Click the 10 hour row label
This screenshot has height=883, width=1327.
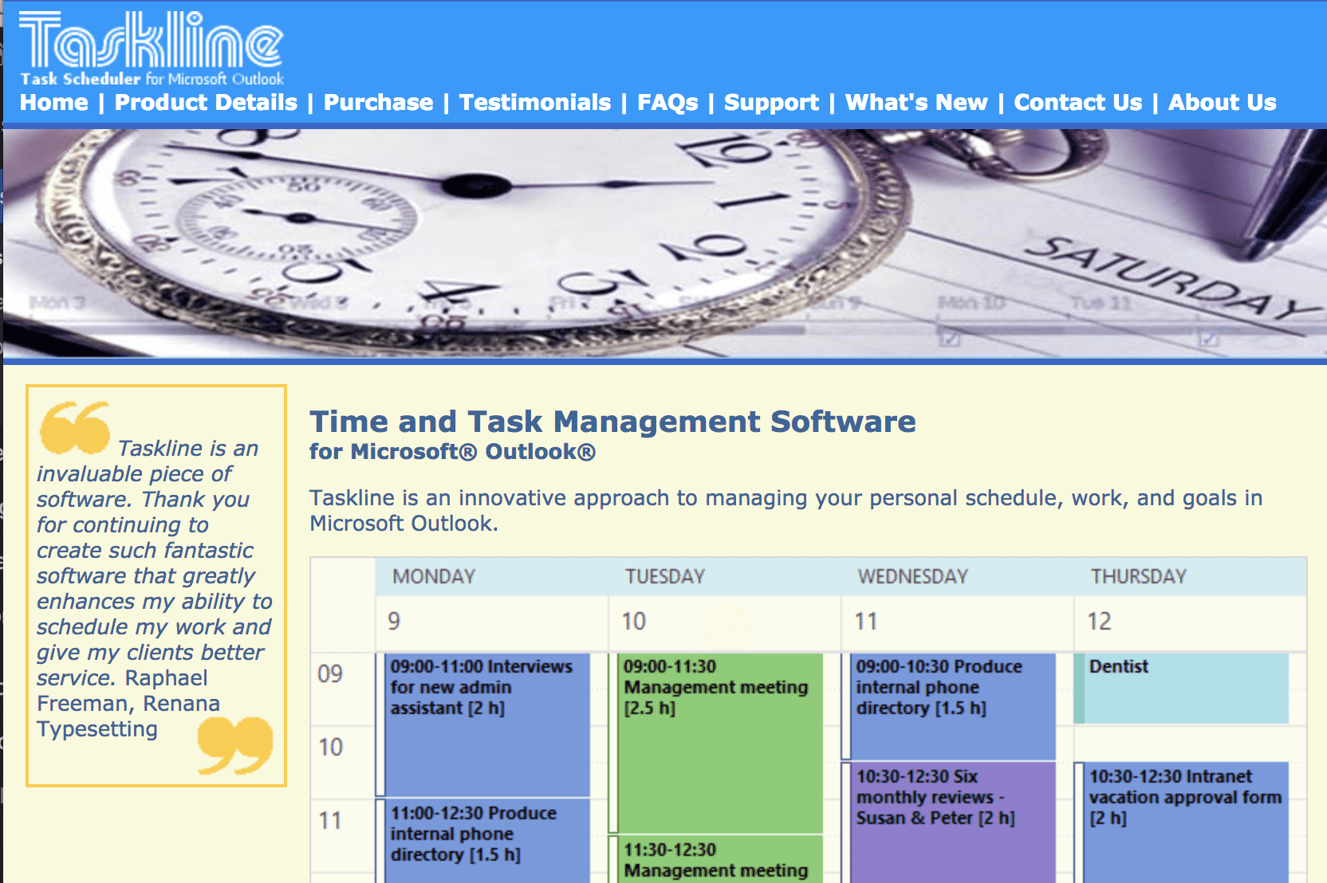(331, 748)
